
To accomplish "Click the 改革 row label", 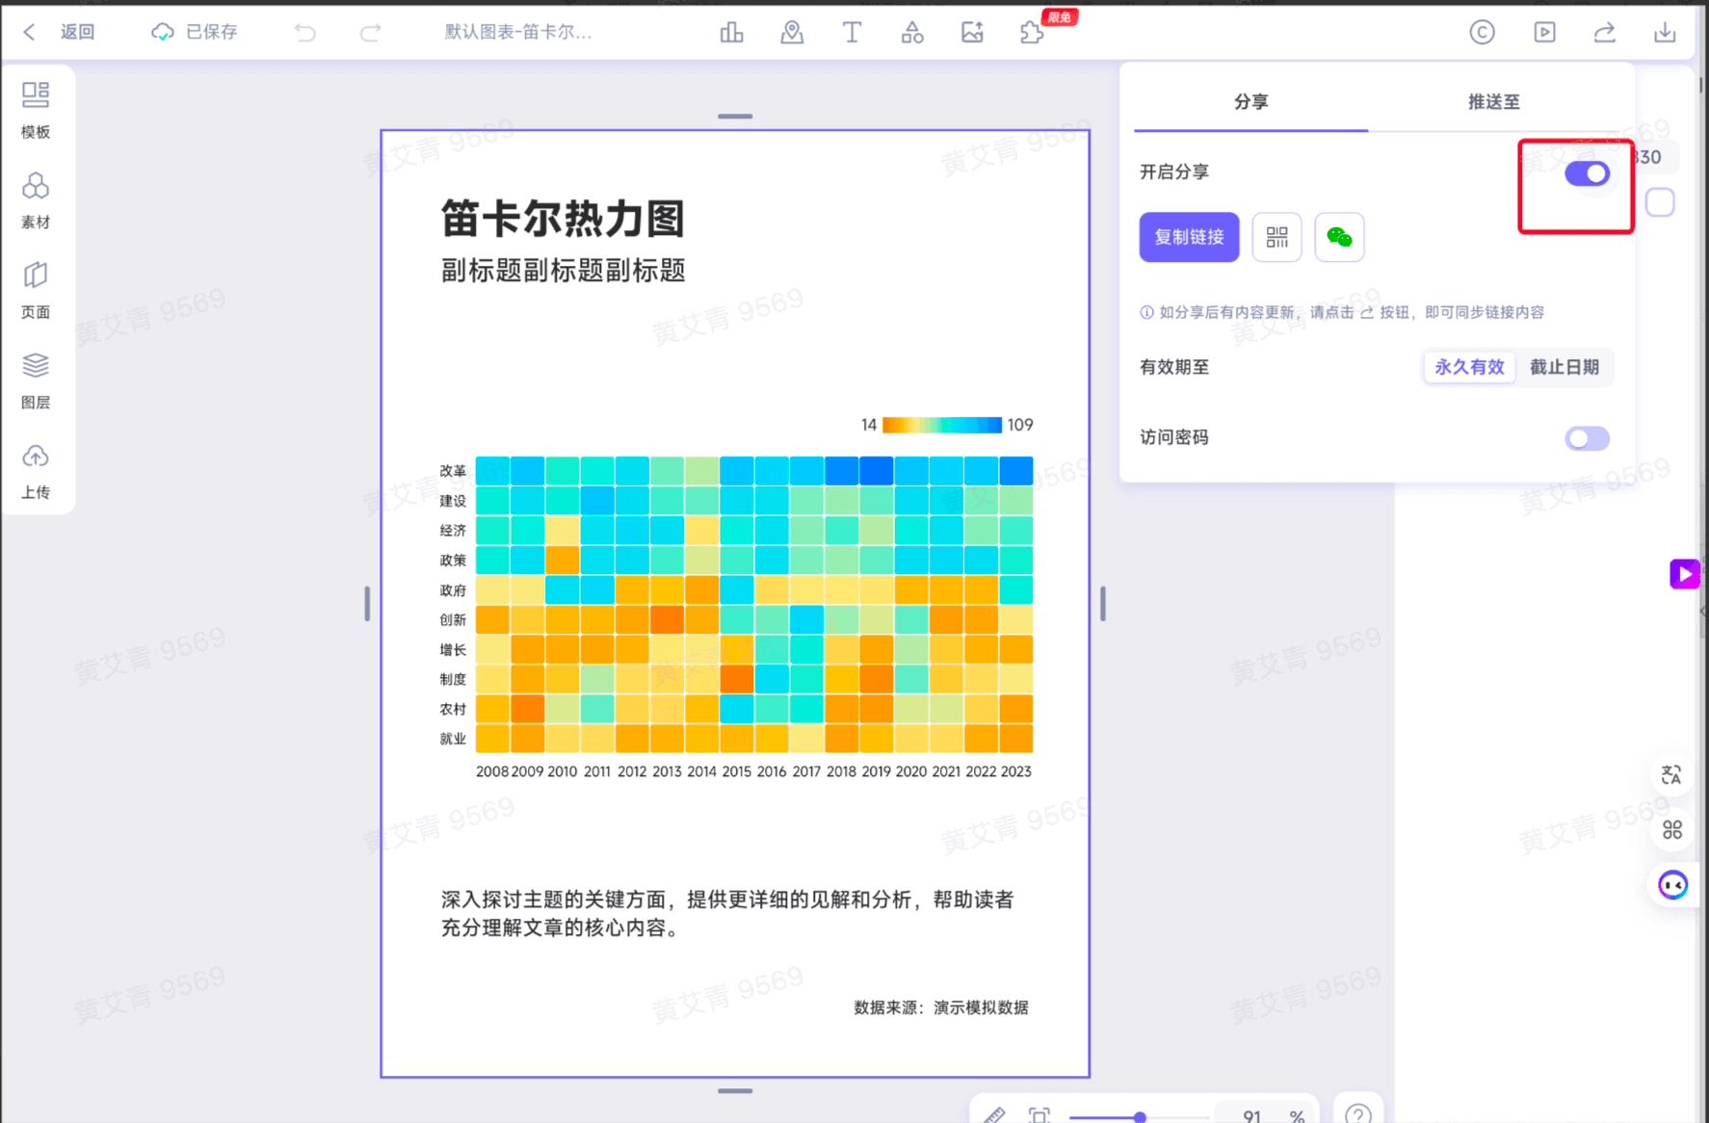I will click(x=453, y=471).
